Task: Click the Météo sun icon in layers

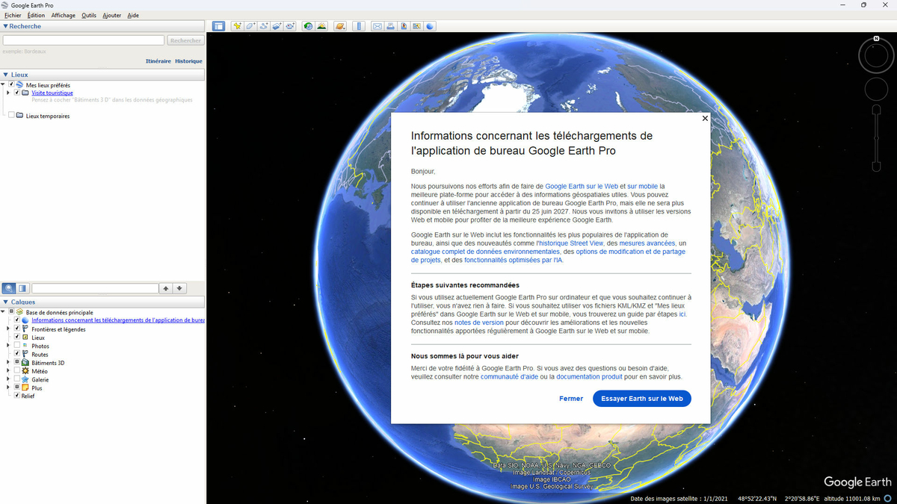Action: [25, 371]
